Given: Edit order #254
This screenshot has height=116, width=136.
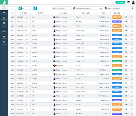Looking at the screenshot, I should click(126, 26).
